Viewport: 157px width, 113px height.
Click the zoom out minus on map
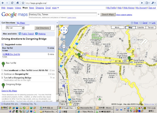coord(64,72)
